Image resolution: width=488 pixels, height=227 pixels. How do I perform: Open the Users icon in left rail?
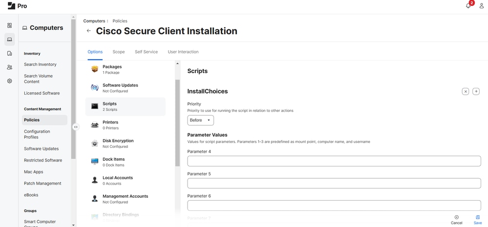(x=9, y=67)
